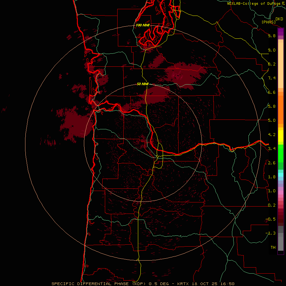
Task: Select the 7.4 legend value
Action: point(272,78)
